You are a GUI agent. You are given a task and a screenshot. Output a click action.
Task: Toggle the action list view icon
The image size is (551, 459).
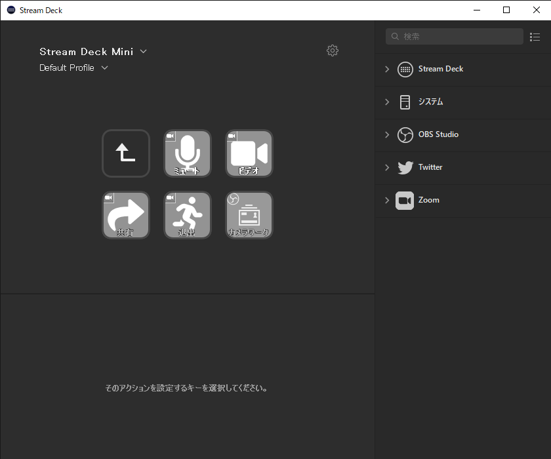(535, 37)
